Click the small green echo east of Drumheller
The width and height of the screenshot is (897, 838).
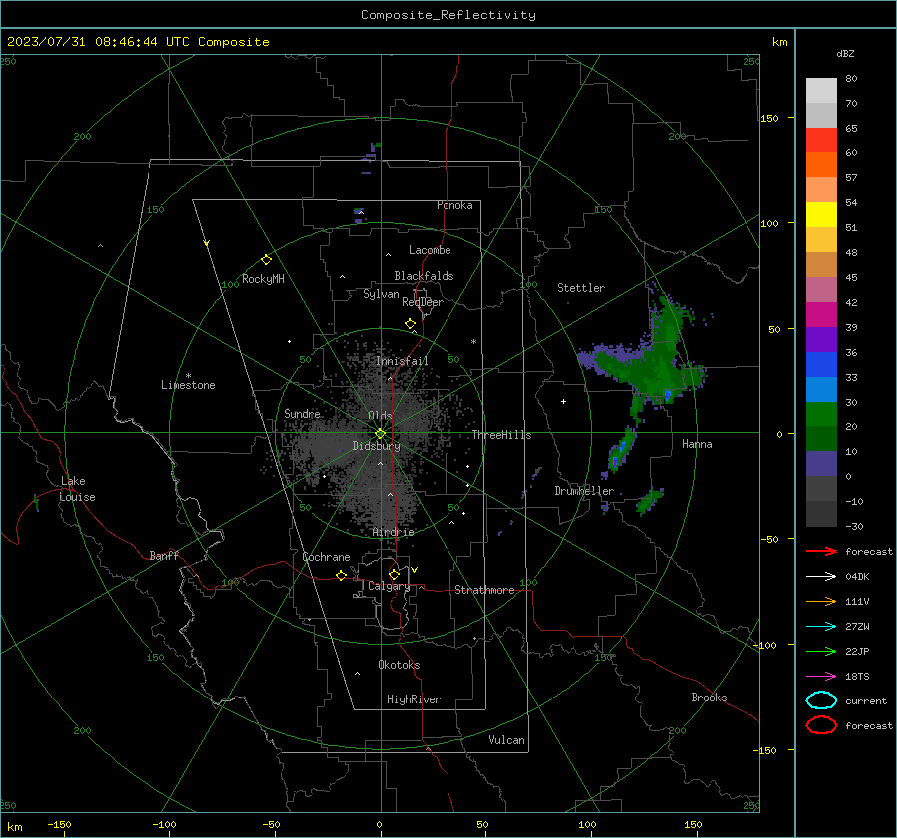[x=649, y=501]
